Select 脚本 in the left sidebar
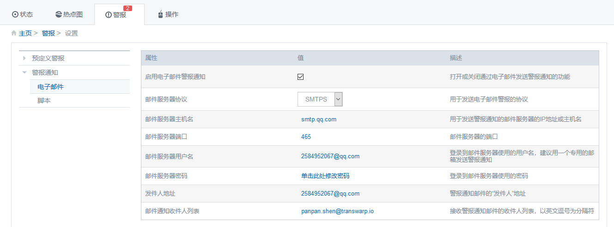Viewport: 614px width, 227px height. [44, 101]
